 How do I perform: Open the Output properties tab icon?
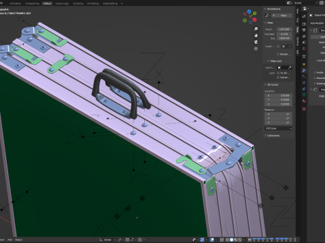point(304,30)
